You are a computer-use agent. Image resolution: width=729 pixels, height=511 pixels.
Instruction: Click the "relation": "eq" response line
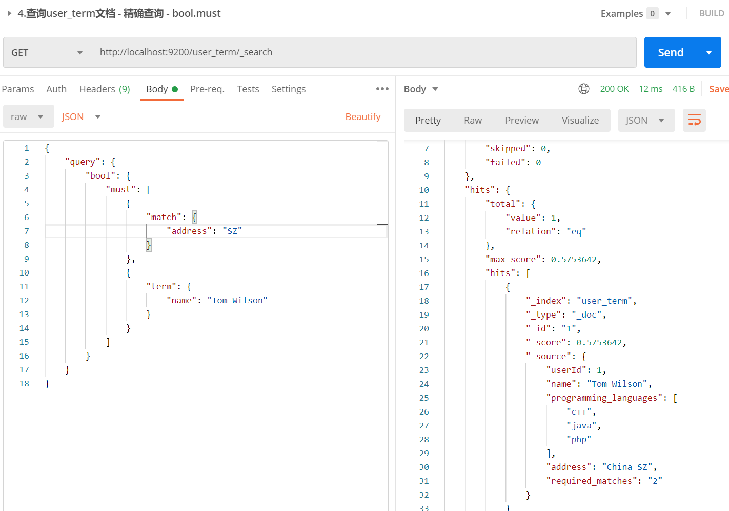click(545, 231)
